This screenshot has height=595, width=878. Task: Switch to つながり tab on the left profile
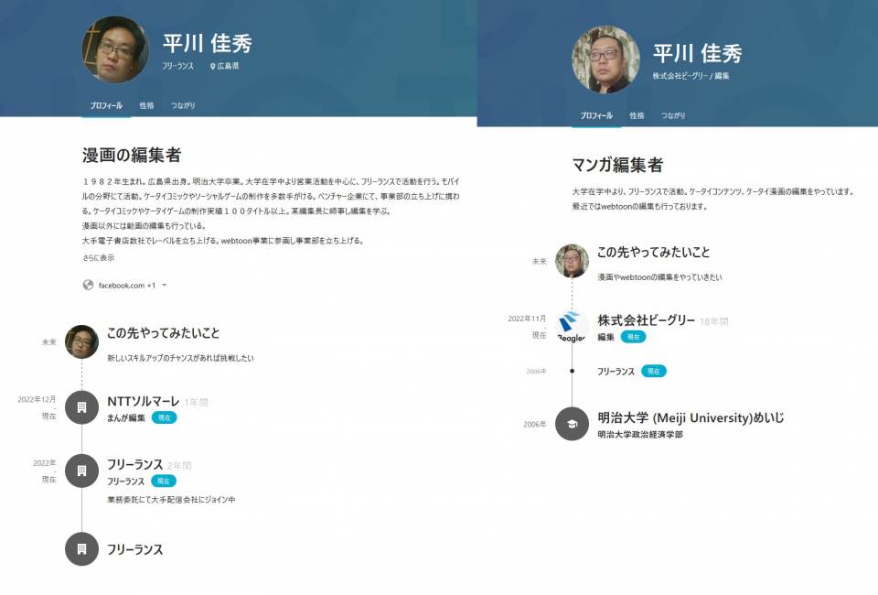[183, 106]
